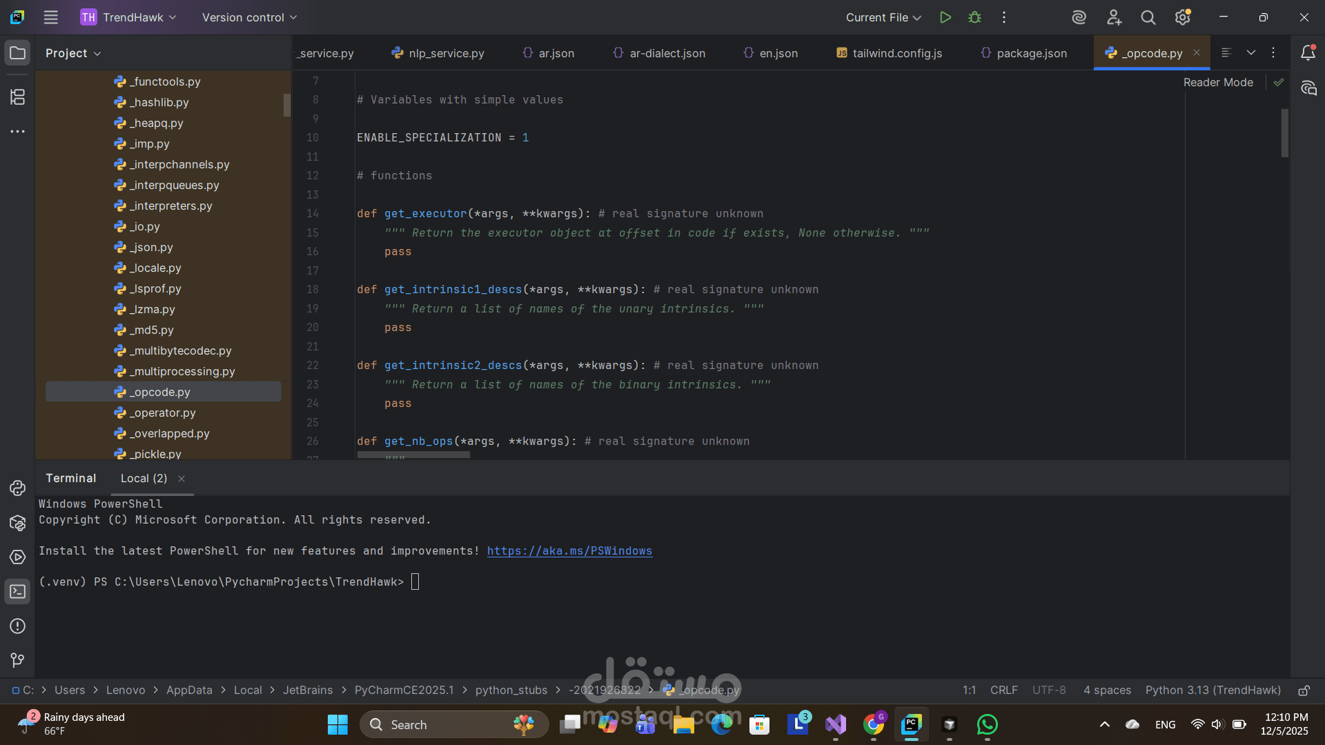This screenshot has width=1325, height=745.
Task: Open the aka.ms/PSWindows link in terminal
Action: click(569, 550)
